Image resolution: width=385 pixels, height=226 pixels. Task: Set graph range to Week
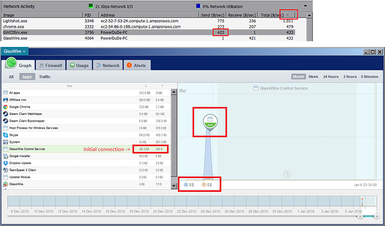point(313,77)
